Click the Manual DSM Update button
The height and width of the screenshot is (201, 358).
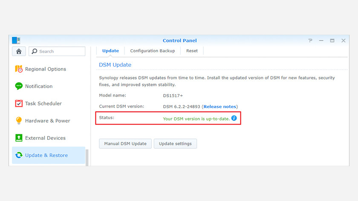point(125,144)
